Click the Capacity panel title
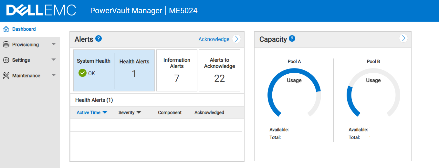This screenshot has width=439, height=168. click(273, 39)
